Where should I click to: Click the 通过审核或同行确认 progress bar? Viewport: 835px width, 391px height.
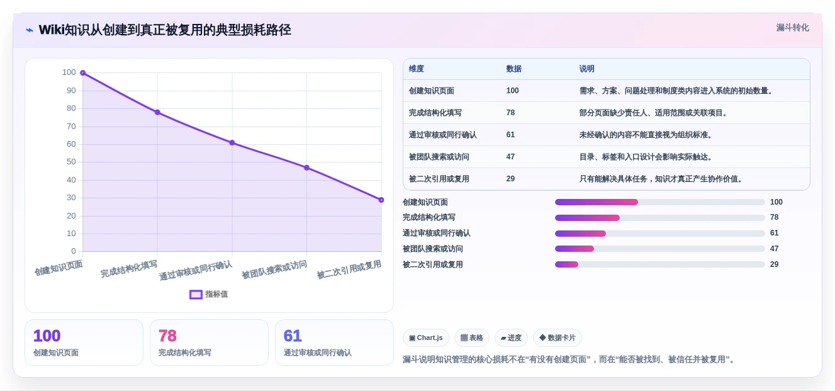pyautogui.click(x=660, y=234)
